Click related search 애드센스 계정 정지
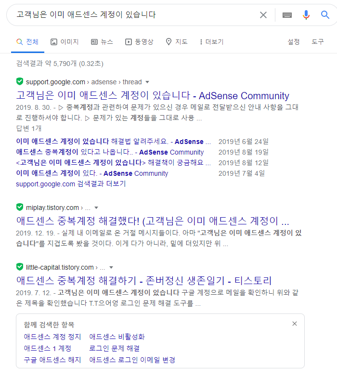 (52, 337)
